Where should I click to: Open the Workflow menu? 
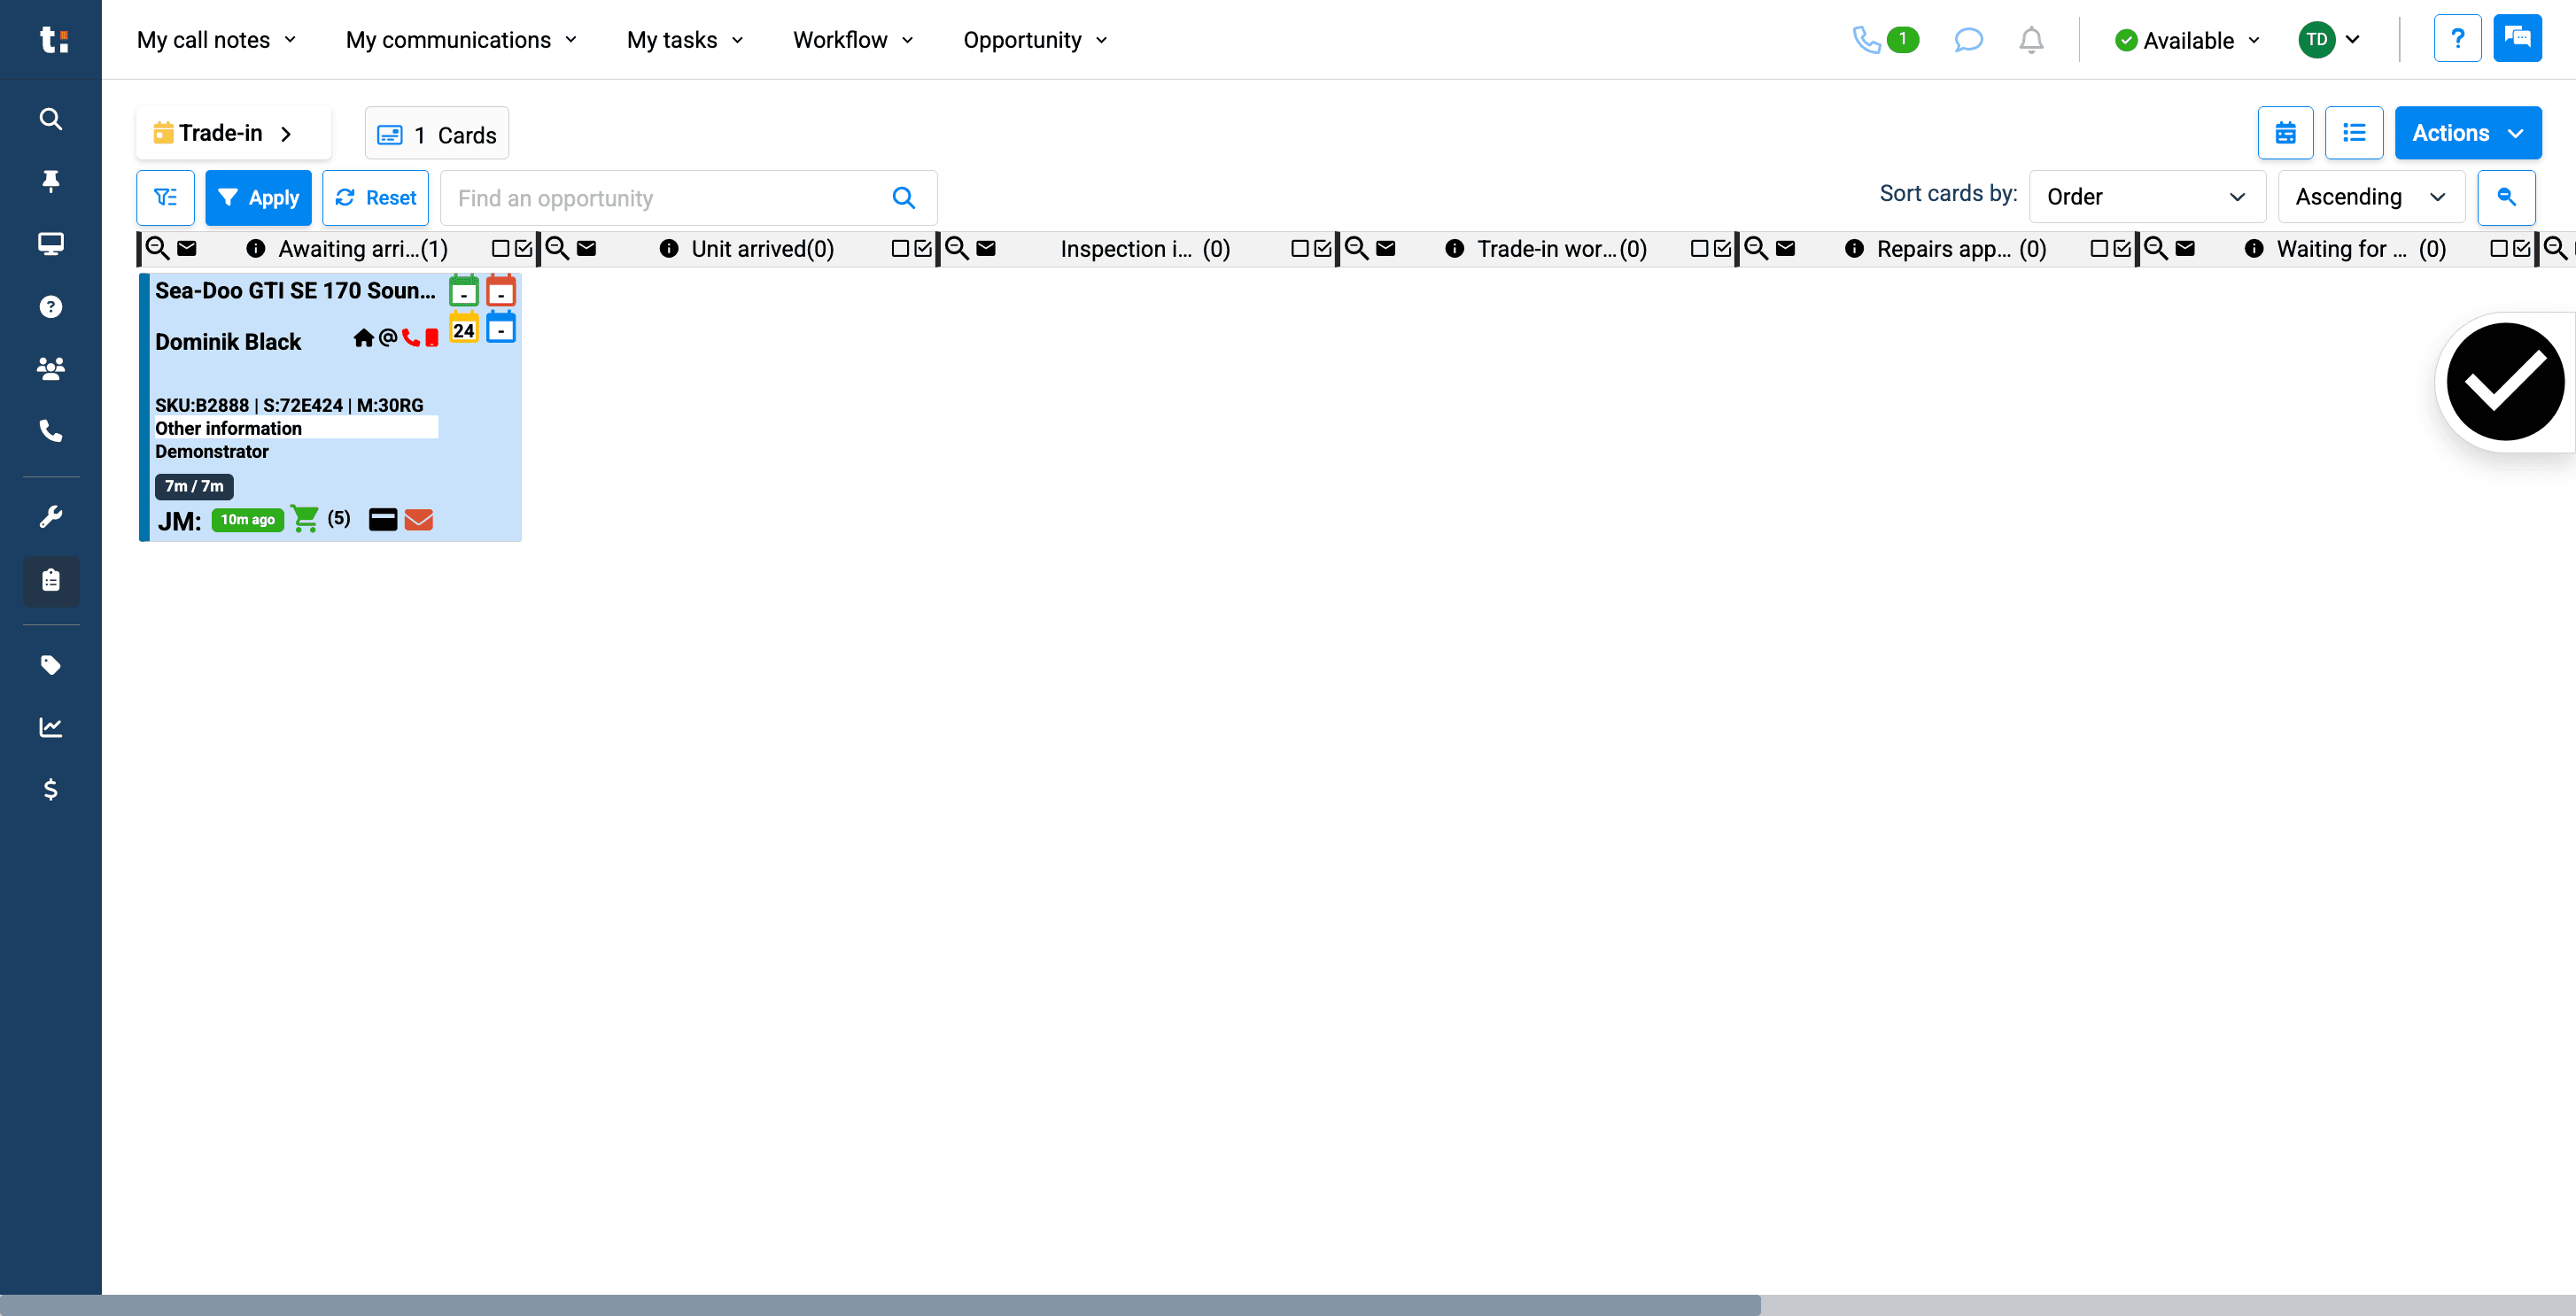[x=853, y=40]
